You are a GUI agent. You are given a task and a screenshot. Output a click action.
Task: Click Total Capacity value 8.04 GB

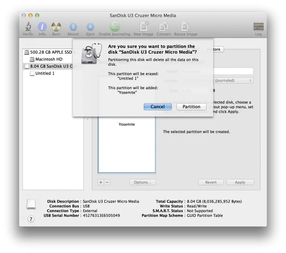click(214, 201)
